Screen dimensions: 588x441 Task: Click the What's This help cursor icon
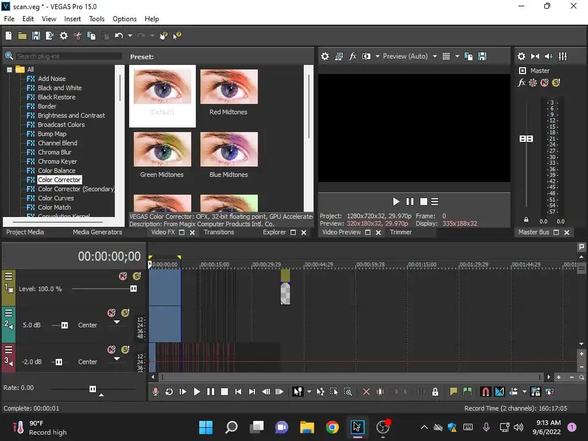pyautogui.click(x=177, y=36)
